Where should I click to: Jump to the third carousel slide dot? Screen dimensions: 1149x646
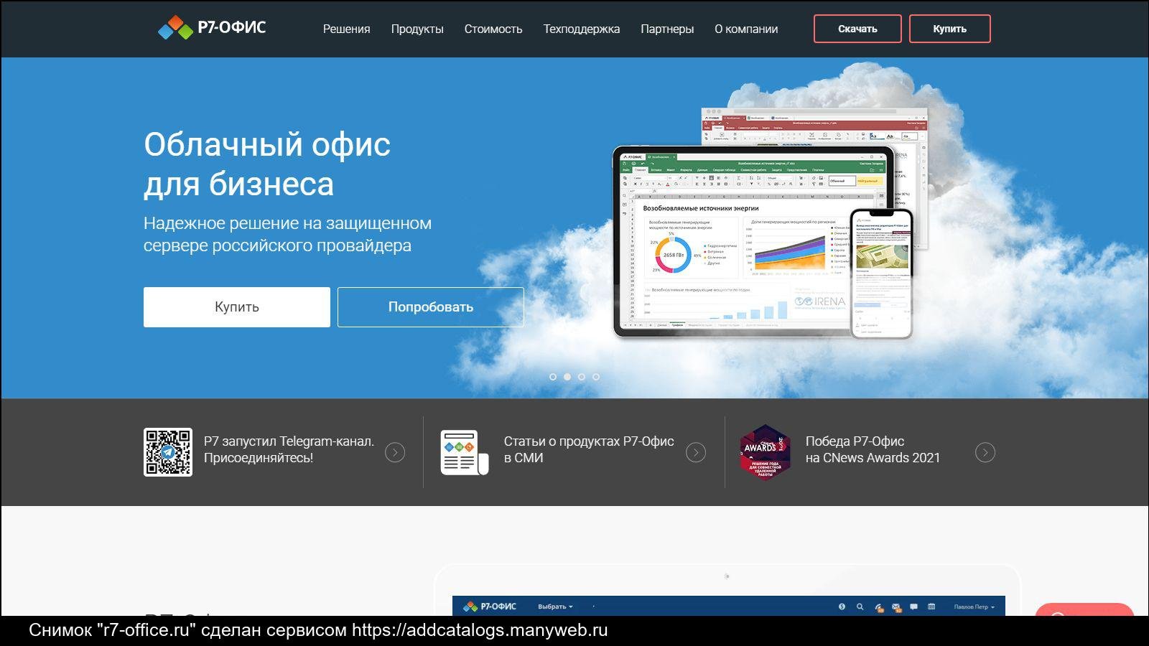[582, 377]
